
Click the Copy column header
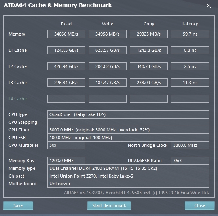tap(149, 24)
